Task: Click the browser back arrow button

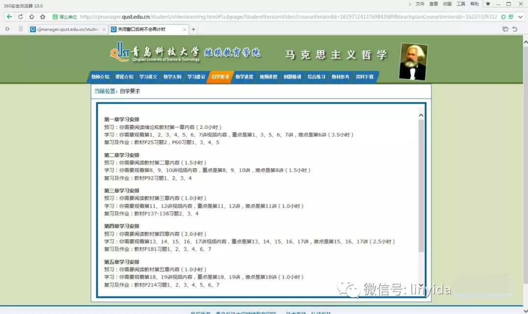Action: pyautogui.click(x=9, y=17)
